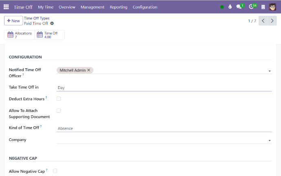The height and width of the screenshot is (176, 281).
Task: Go to Time Off Types breadcrumb
Action: pos(37,18)
